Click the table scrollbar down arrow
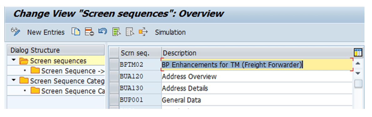The width and height of the screenshot is (372, 117). click(x=358, y=73)
